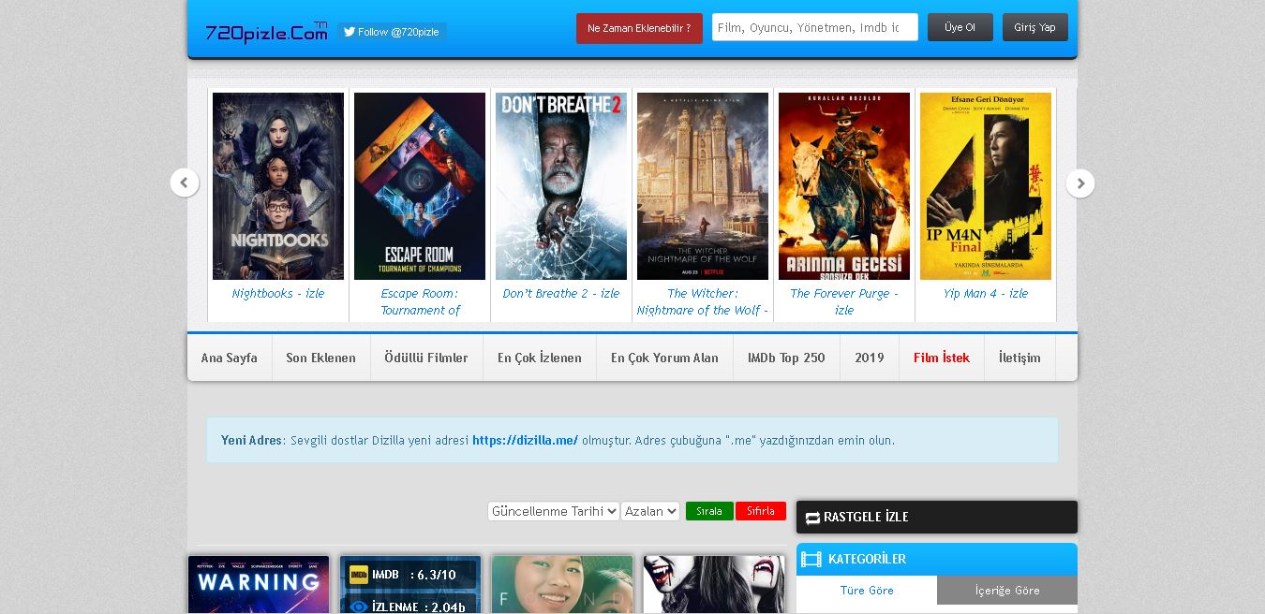Click the green Sırala button
The image size is (1265, 614).
click(709, 511)
